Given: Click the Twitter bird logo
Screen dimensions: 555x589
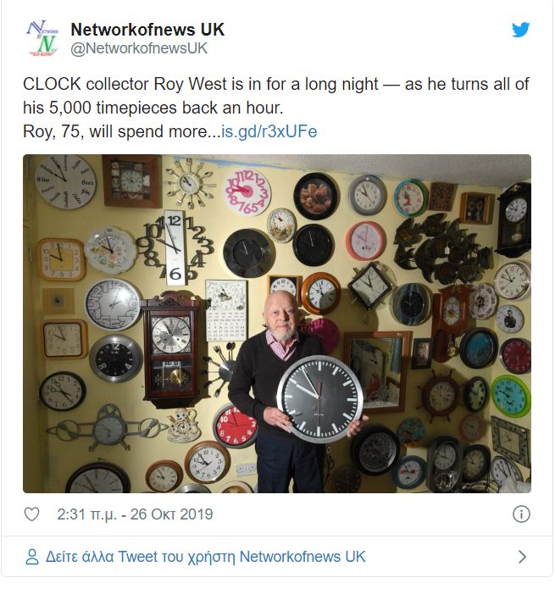Looking at the screenshot, I should click(520, 30).
